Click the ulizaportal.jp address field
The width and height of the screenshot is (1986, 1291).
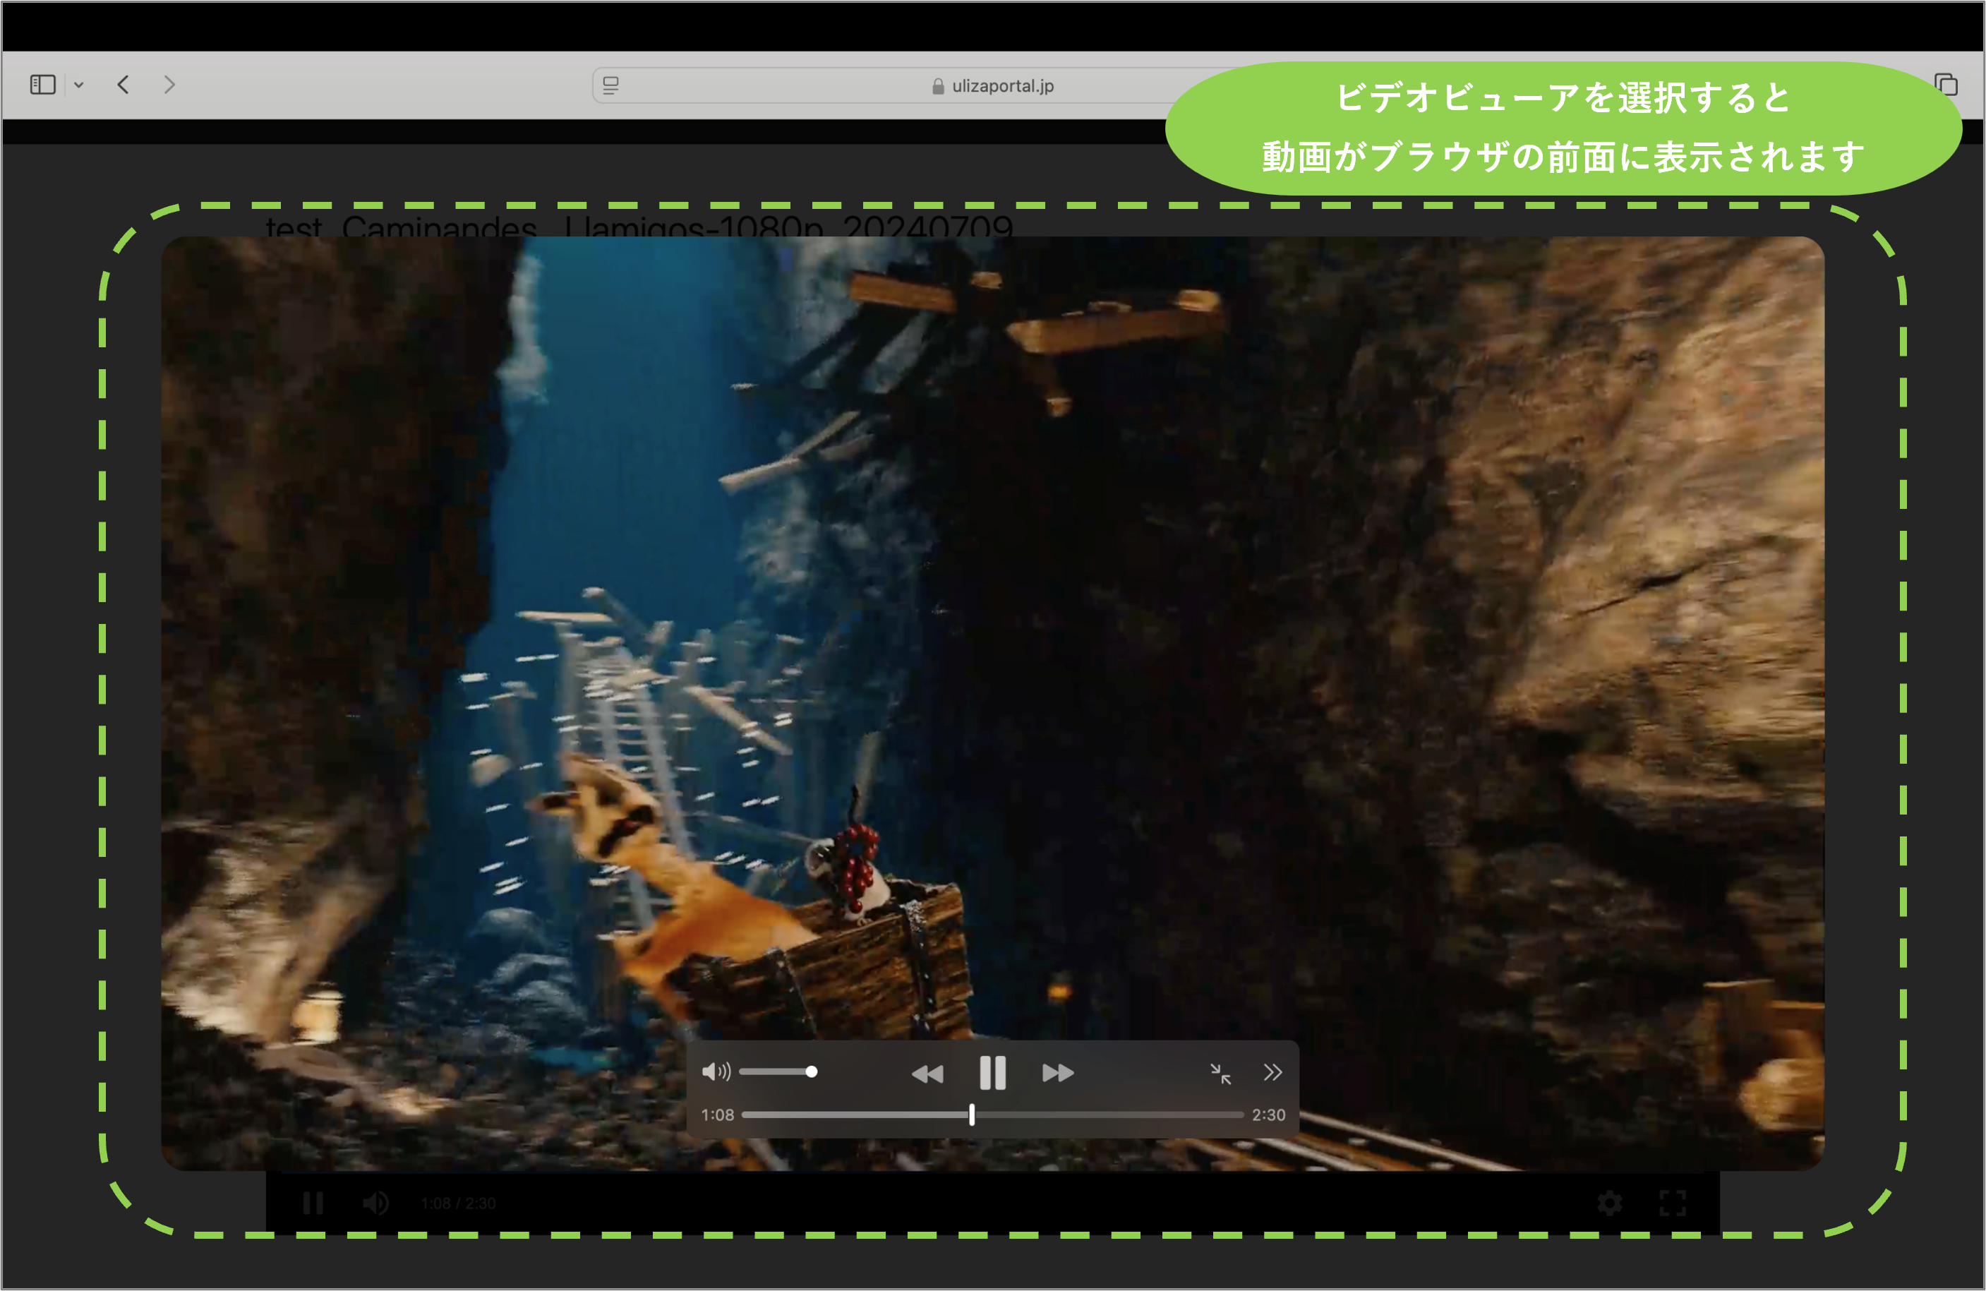coord(1001,86)
